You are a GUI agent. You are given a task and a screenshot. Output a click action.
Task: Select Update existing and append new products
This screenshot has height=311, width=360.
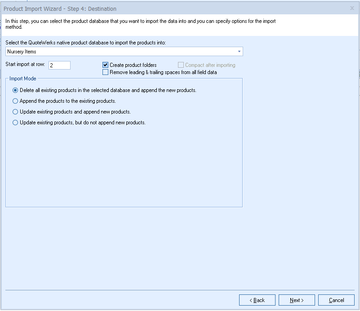16,112
